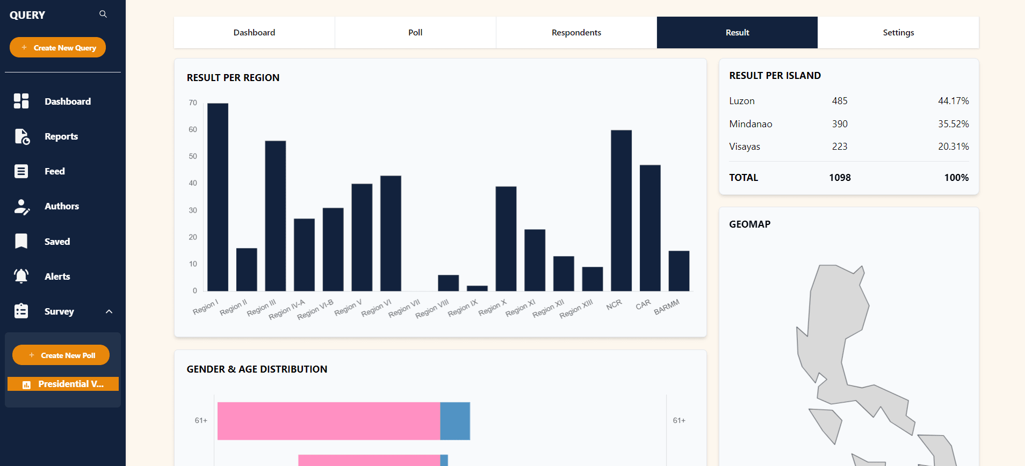Click the Dashboard grid icon in sidebar
Image resolution: width=1025 pixels, height=466 pixels.
coord(21,101)
